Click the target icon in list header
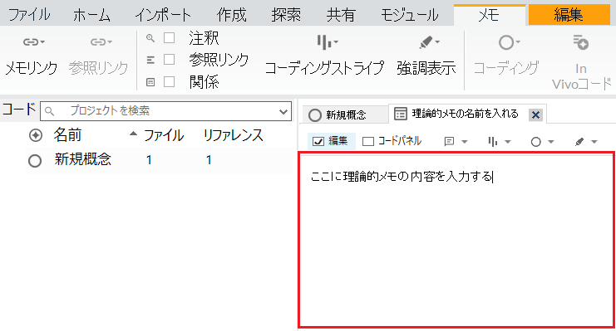This screenshot has height=331, width=616. click(36, 135)
